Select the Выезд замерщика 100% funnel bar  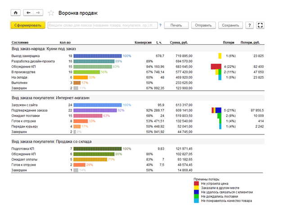[x=98, y=56]
